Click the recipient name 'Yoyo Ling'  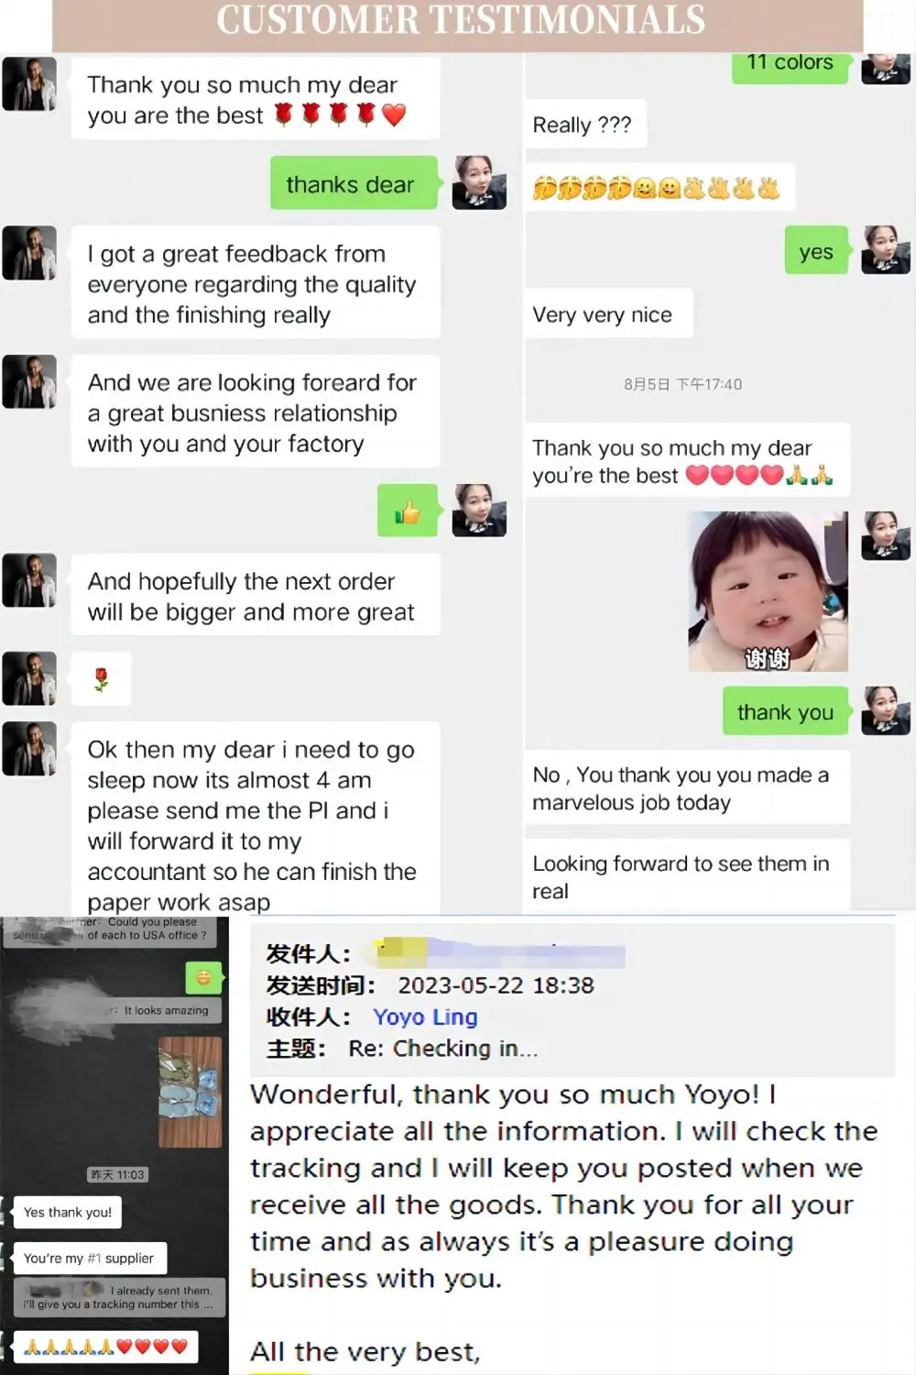[425, 1017]
